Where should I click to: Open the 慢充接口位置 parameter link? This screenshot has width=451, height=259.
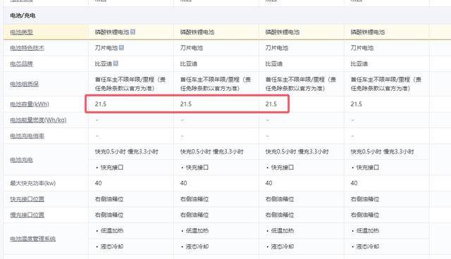[x=27, y=215]
